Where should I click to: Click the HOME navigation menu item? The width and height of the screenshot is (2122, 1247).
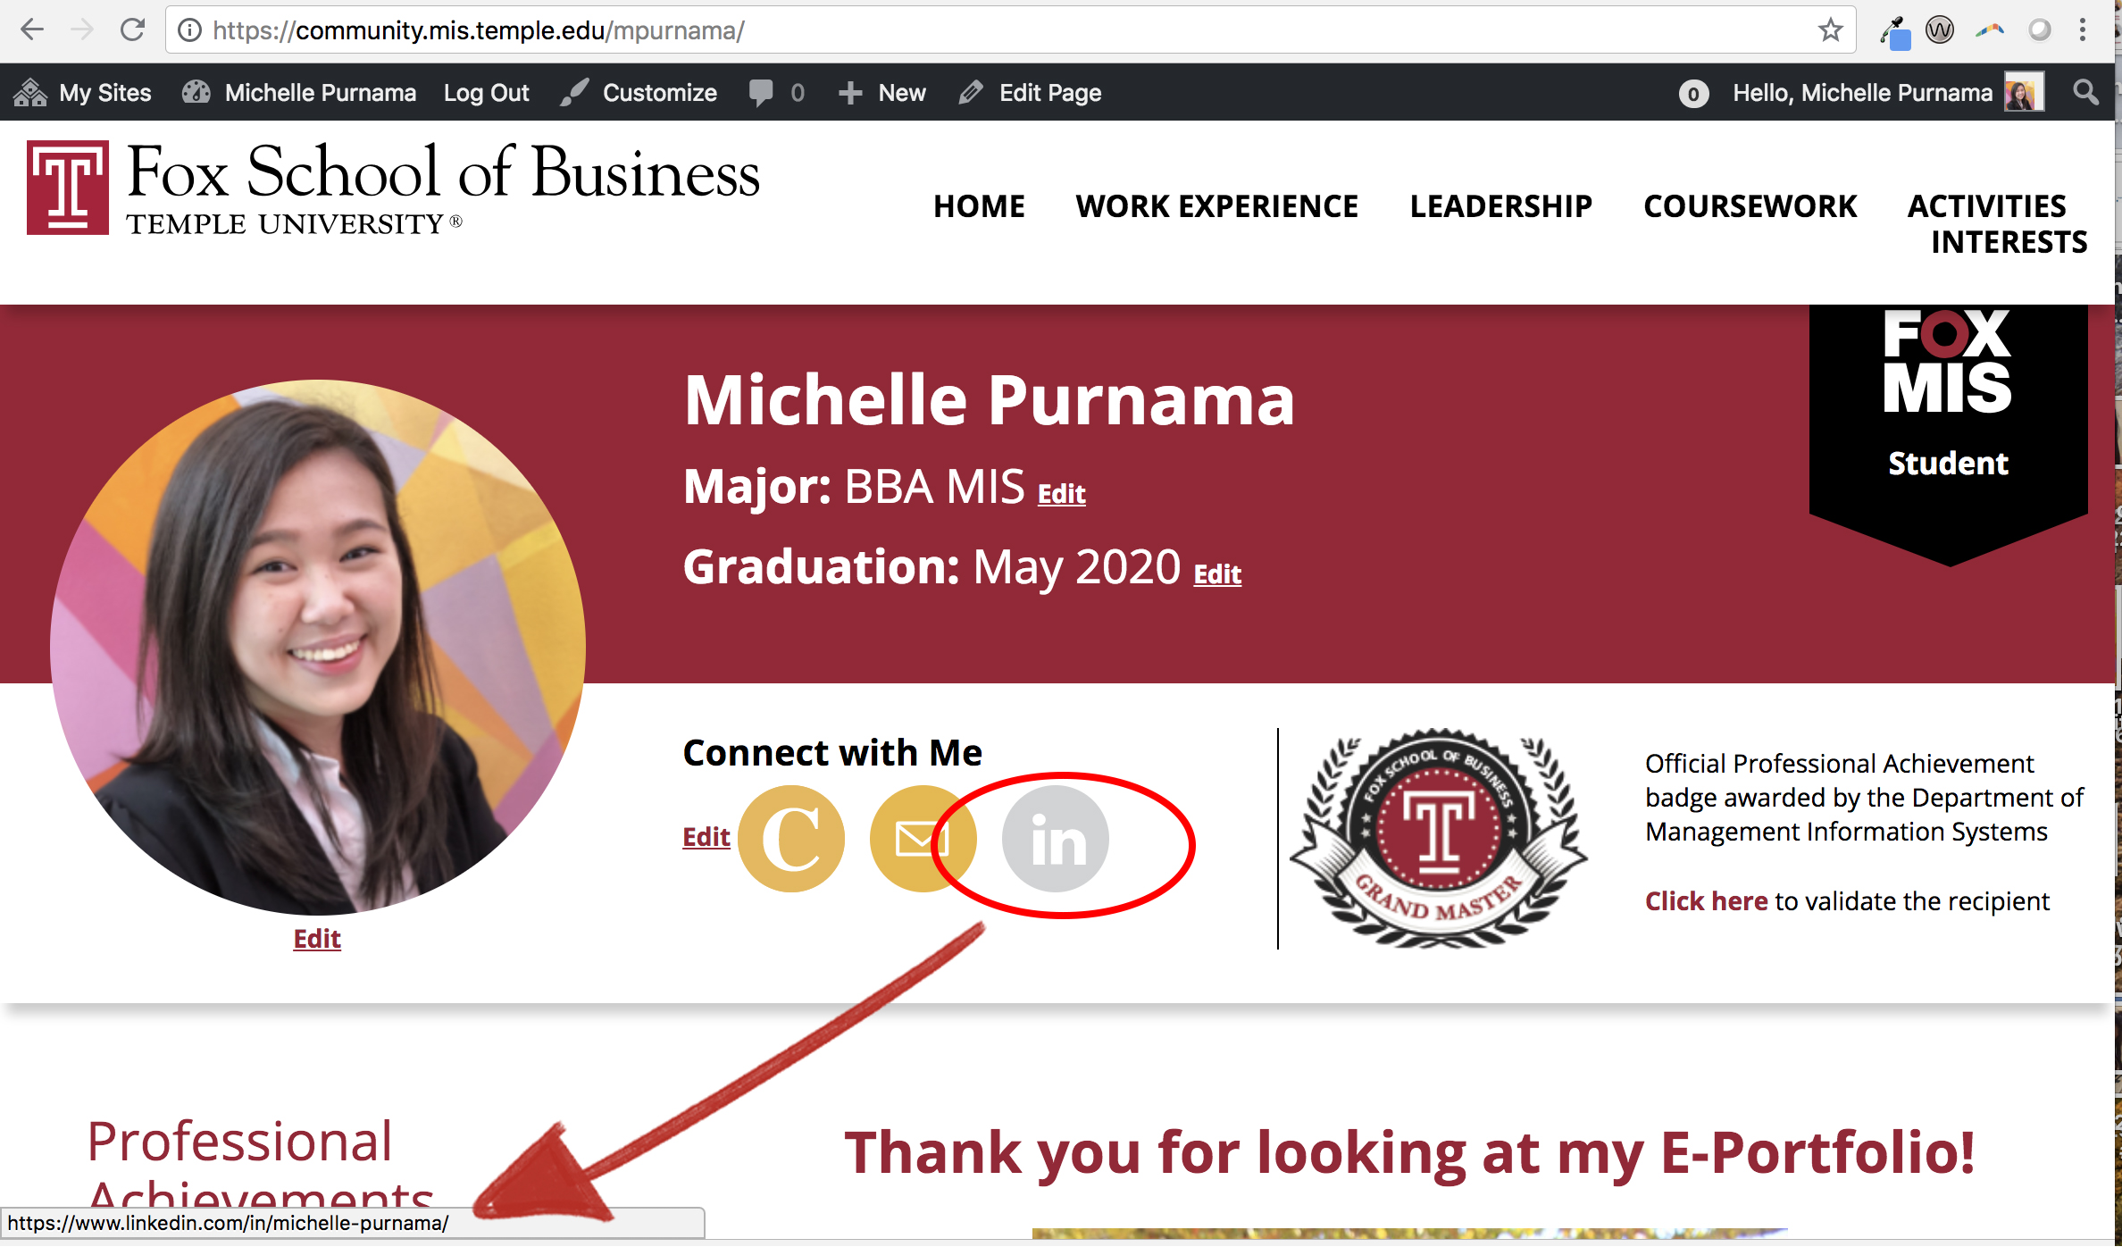(980, 208)
